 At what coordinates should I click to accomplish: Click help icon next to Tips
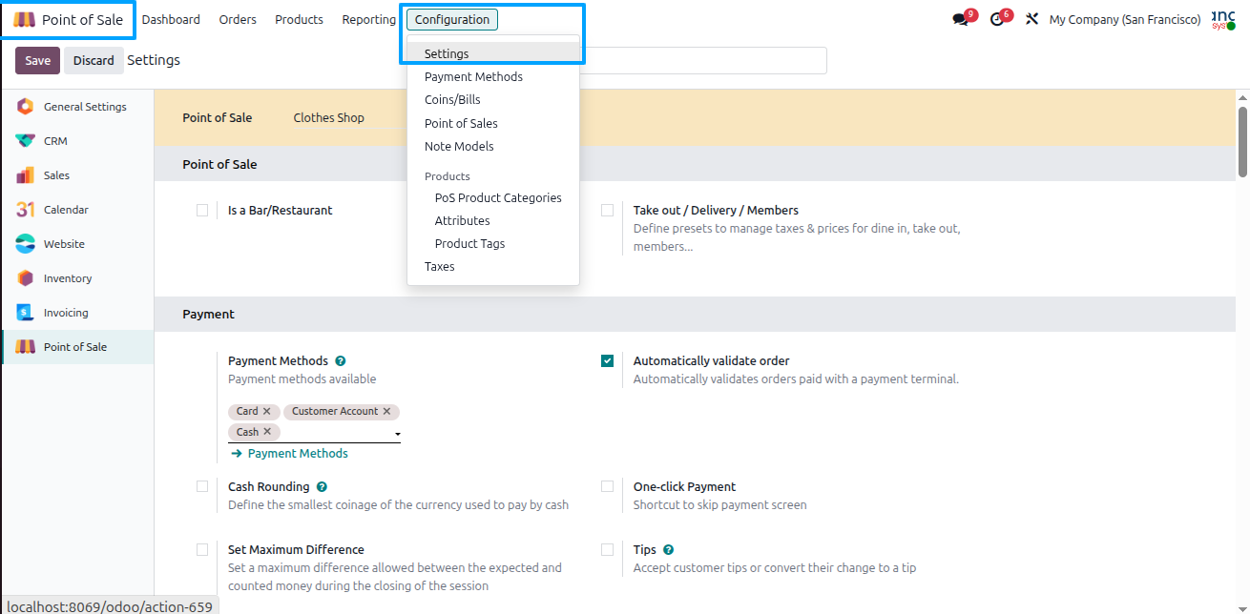pyautogui.click(x=668, y=550)
